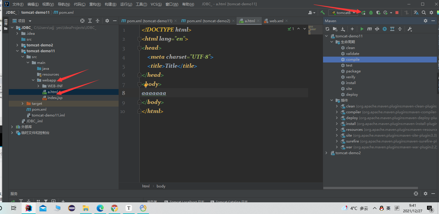
Task: Add Maven project plus icon
Action: point(352,29)
